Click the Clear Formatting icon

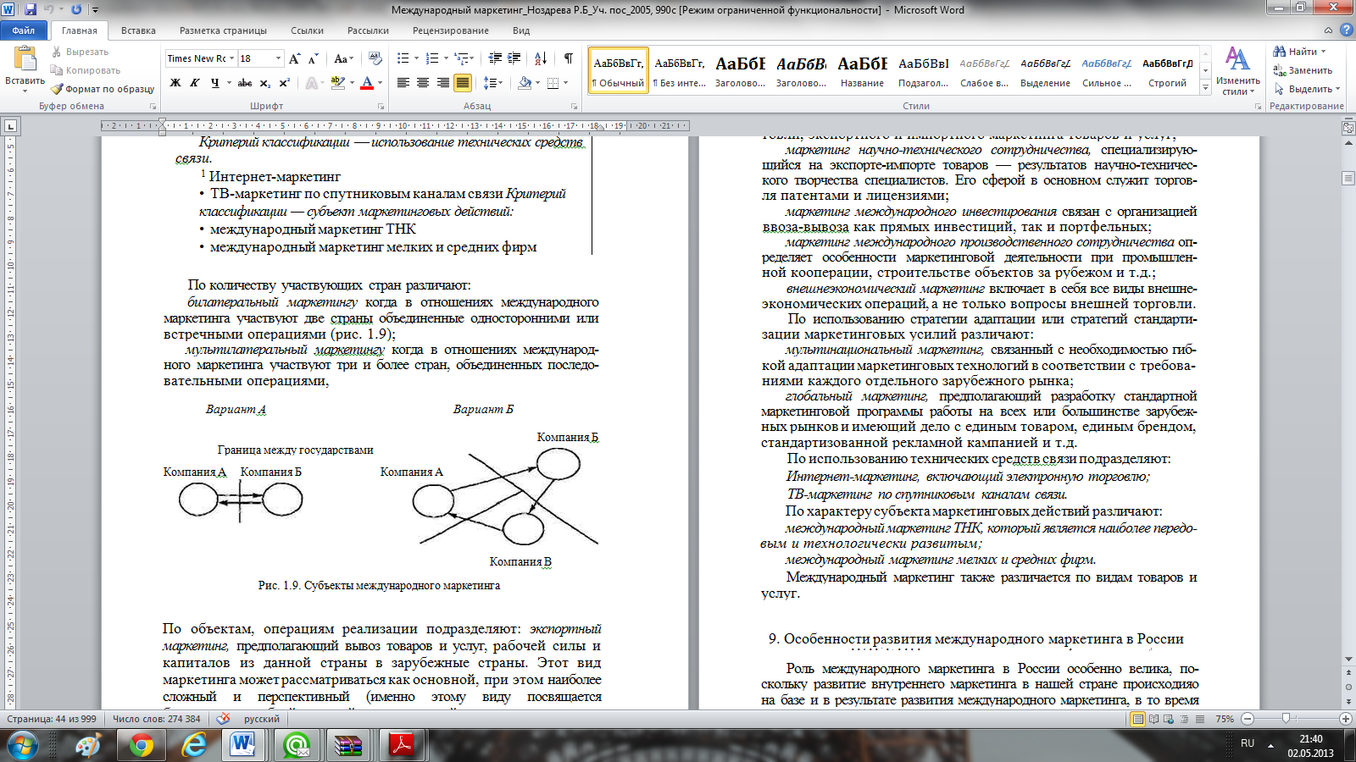pos(375,58)
